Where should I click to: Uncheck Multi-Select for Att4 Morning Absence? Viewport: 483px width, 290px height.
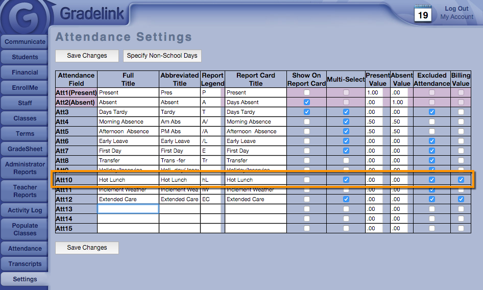coord(346,122)
